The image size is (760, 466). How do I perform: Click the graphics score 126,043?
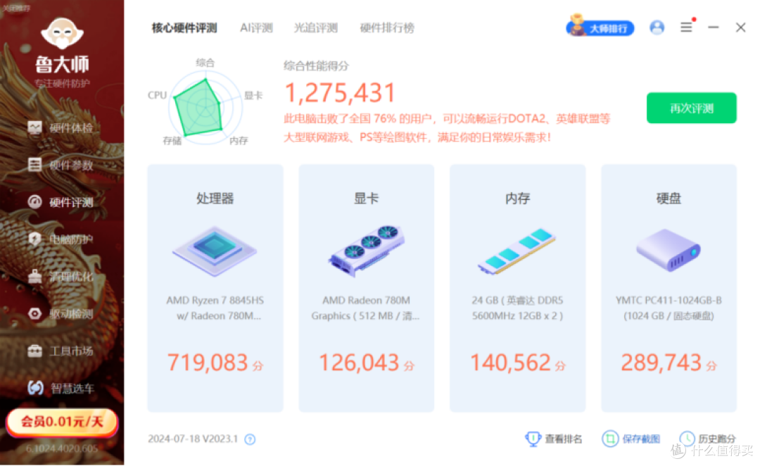(x=359, y=363)
